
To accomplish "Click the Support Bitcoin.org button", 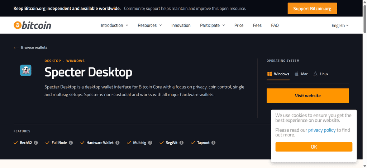I will 312,9.
